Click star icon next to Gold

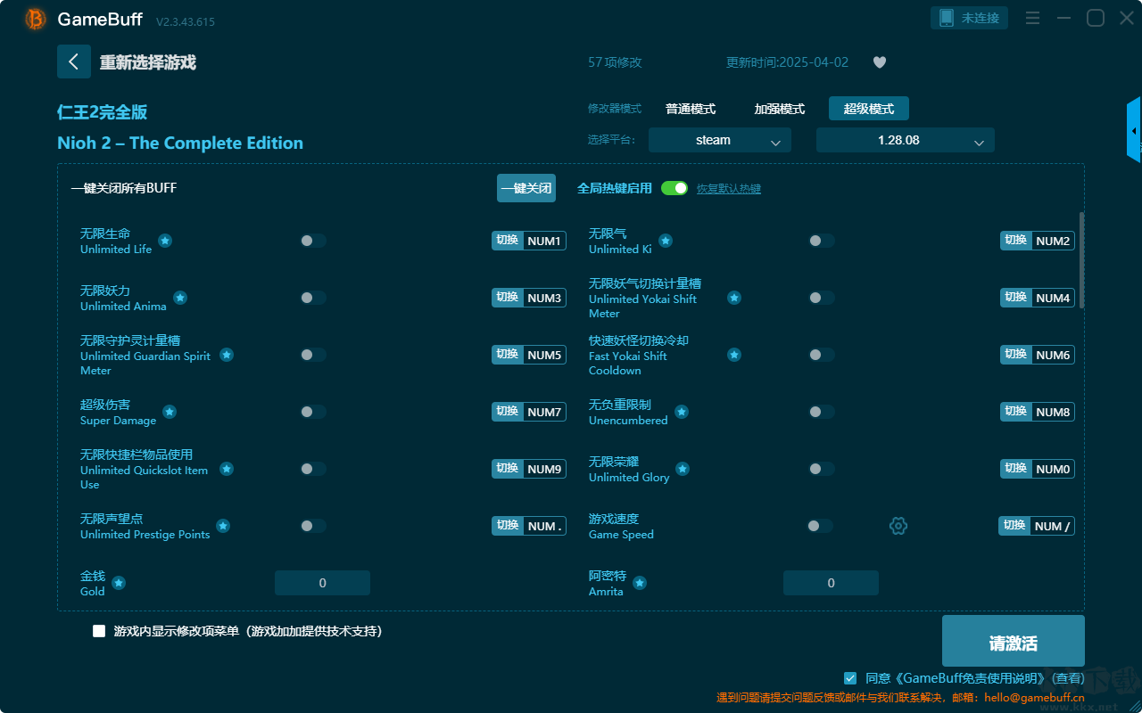click(x=119, y=583)
